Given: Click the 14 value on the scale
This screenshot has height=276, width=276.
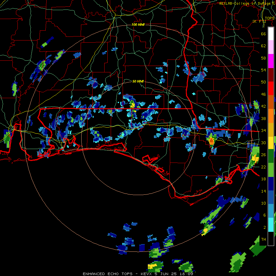Looking at the screenshot, I should pos(263,191).
